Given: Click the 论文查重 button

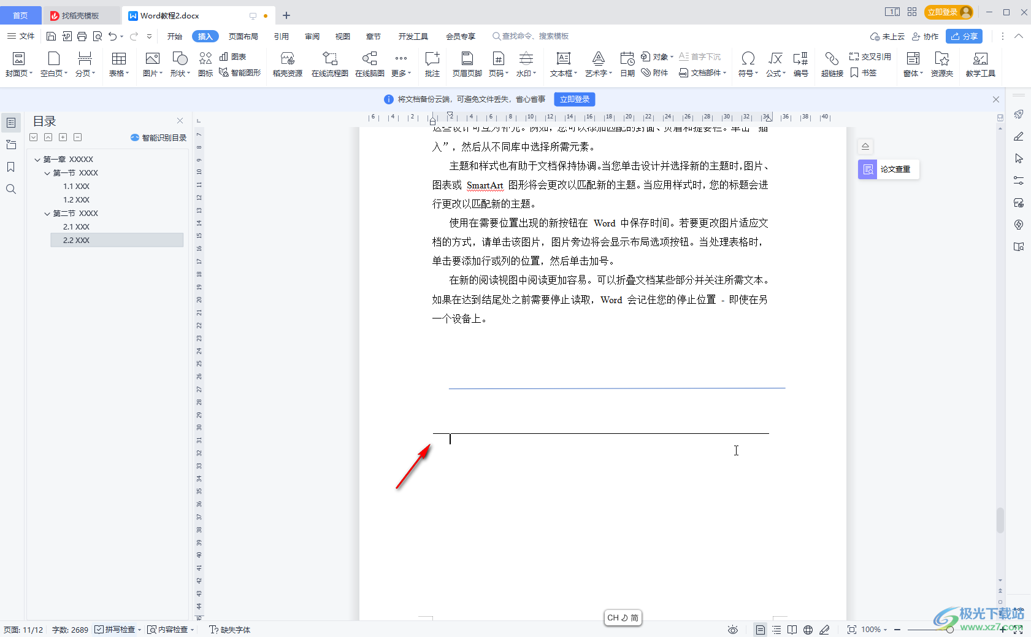Looking at the screenshot, I should click(889, 169).
